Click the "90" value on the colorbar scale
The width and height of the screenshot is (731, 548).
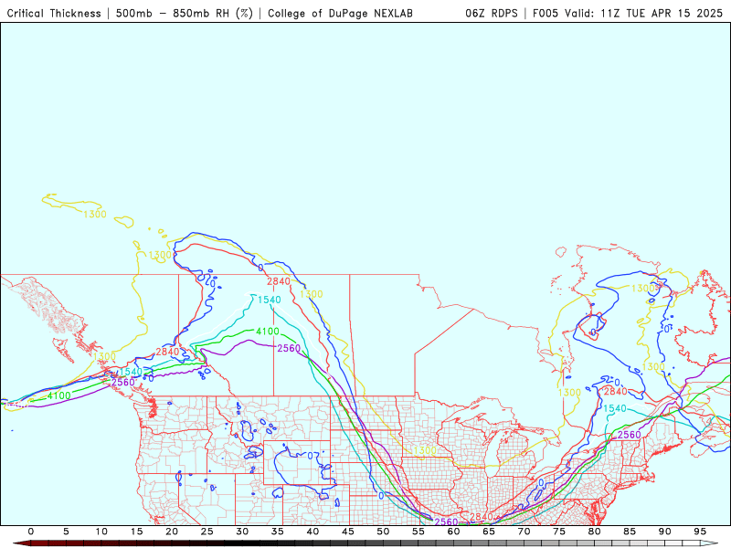(x=665, y=532)
